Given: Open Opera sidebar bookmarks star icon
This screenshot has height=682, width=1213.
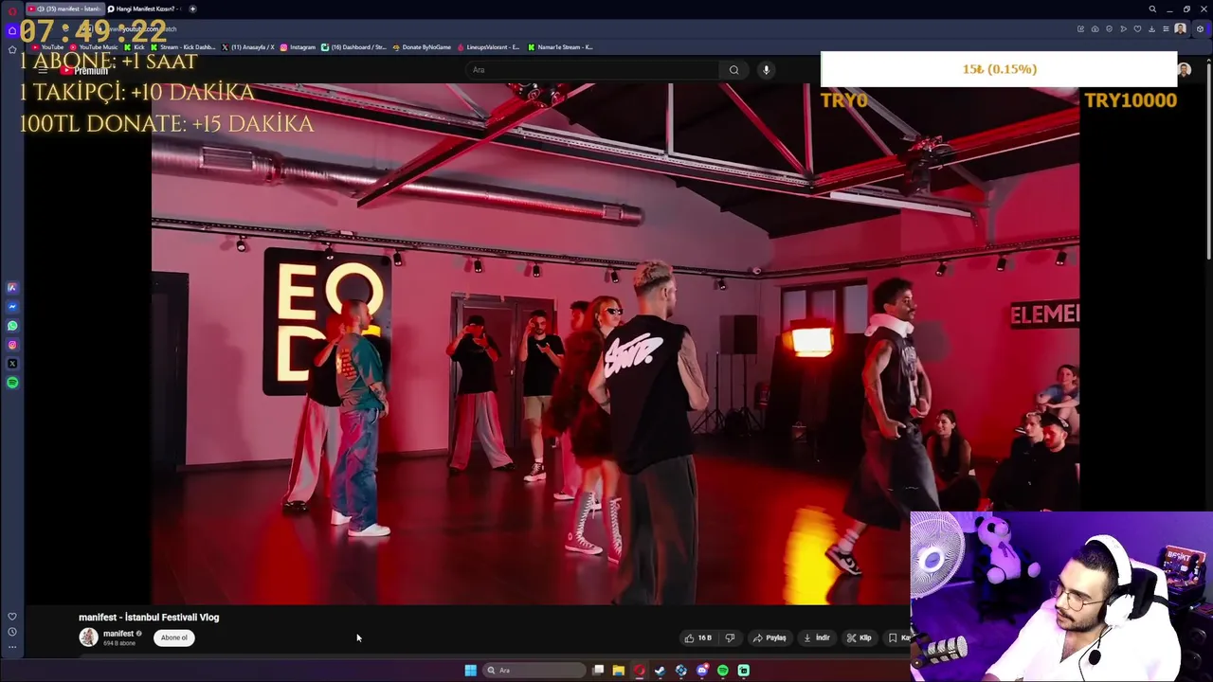Looking at the screenshot, I should [12, 49].
